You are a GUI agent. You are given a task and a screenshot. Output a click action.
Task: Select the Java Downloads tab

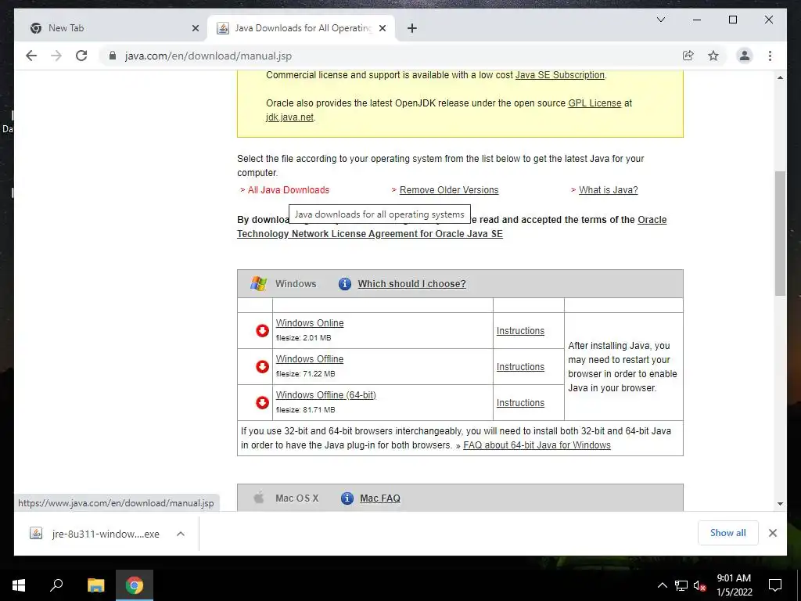(x=301, y=28)
